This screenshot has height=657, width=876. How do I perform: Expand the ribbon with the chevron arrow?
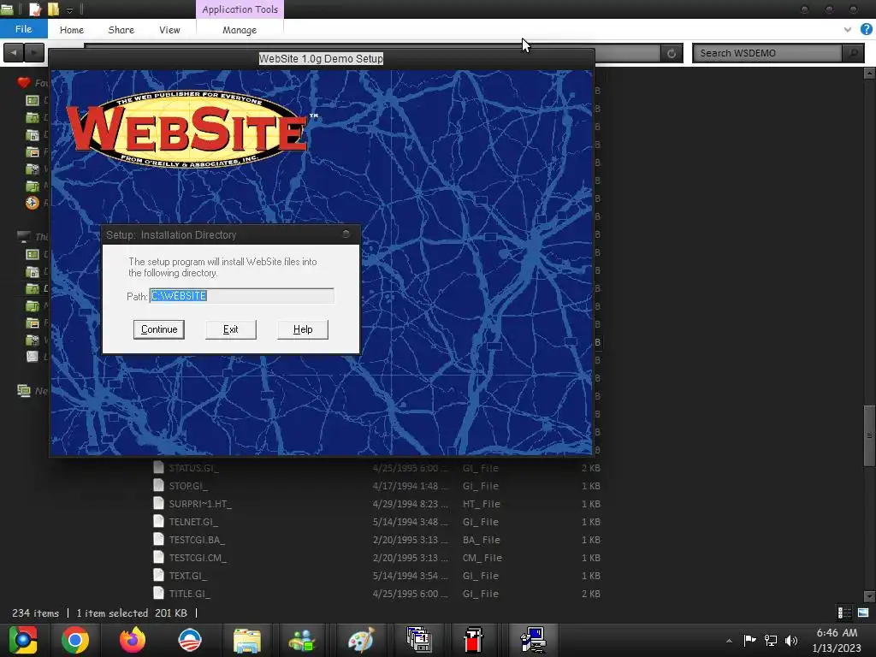(848, 30)
